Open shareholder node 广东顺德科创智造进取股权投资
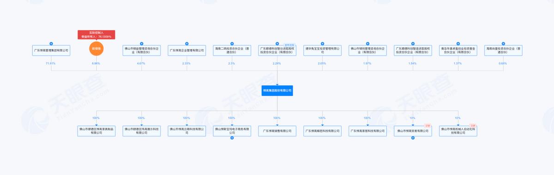The width and height of the screenshot is (554, 175). pos(413,50)
